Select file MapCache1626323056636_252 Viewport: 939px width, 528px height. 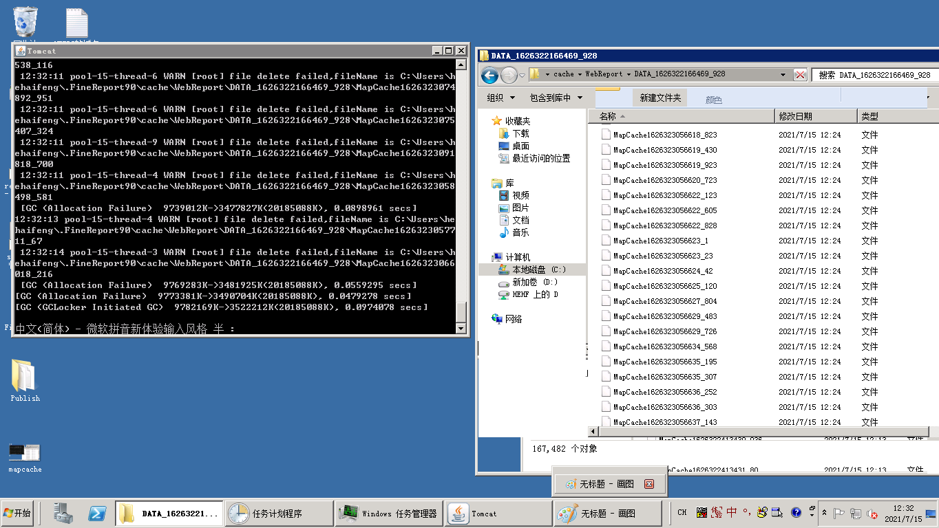click(x=665, y=392)
